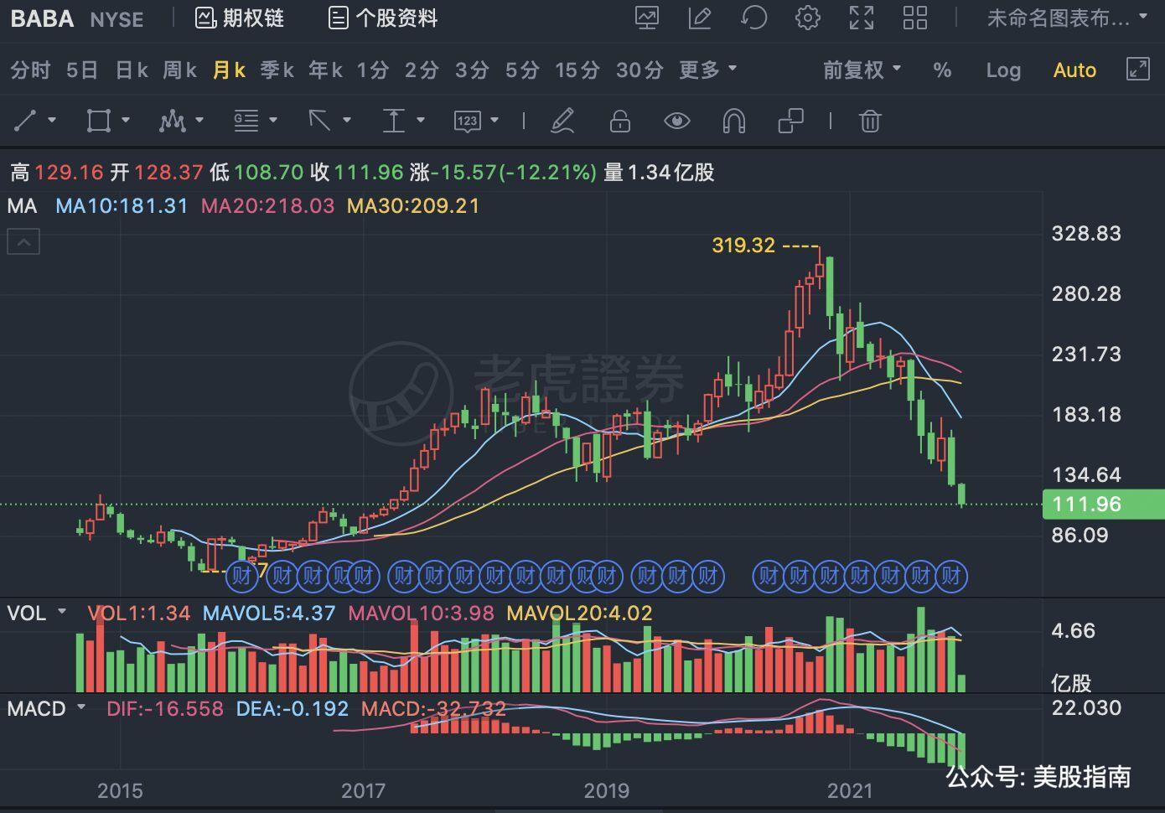This screenshot has width=1165, height=813.
Task: Click the MA20:218.03 legend value
Action: pos(267,206)
